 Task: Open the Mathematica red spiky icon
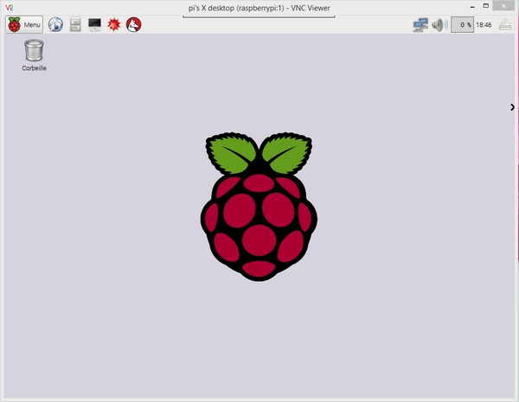coord(114,24)
